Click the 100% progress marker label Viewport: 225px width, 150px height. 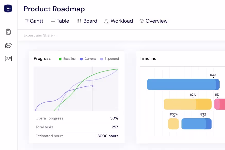174,114
